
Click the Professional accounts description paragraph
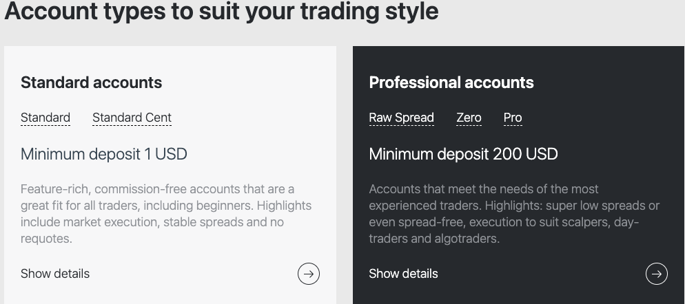click(x=514, y=214)
